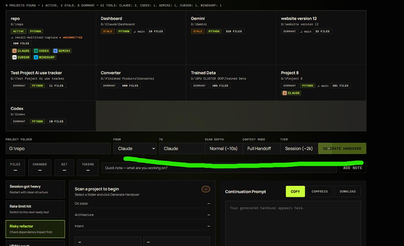404x246 pixels.
Task: Open the Converter project card
Action: tap(141, 83)
